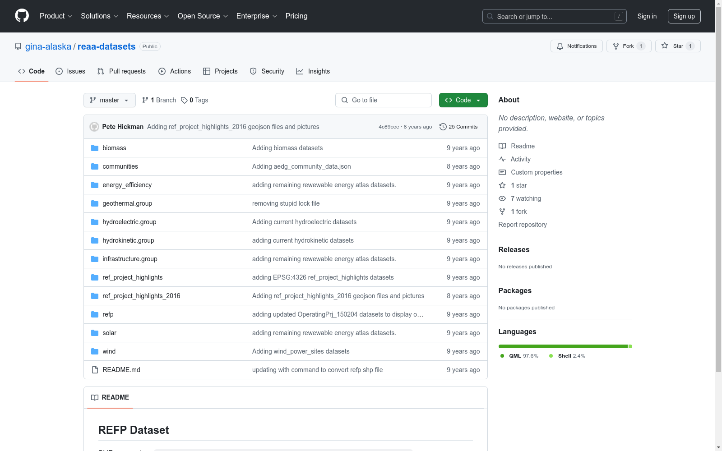Click Report repository link
The height and width of the screenshot is (451, 722).
[523, 225]
